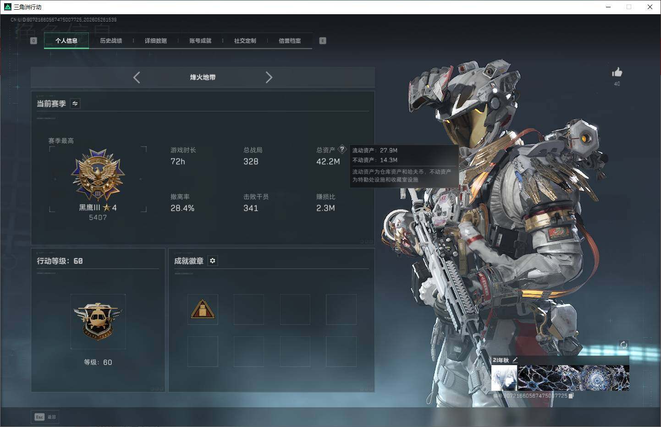This screenshot has height=427, width=661.
Task: Click the 总资产 value 42.2M
Action: tap(328, 162)
